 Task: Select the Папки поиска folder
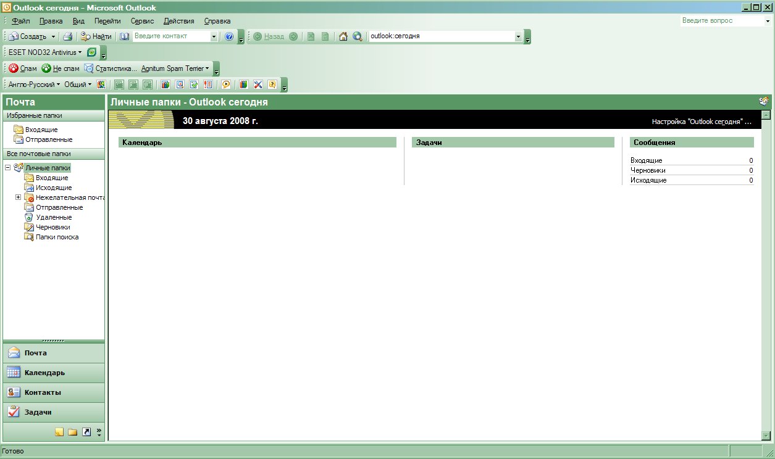coord(57,237)
